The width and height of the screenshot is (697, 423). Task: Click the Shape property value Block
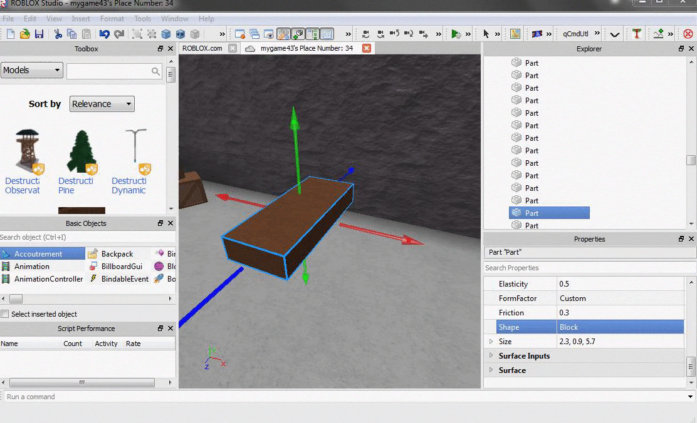(x=620, y=327)
